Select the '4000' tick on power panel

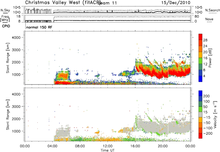coord(16,38)
